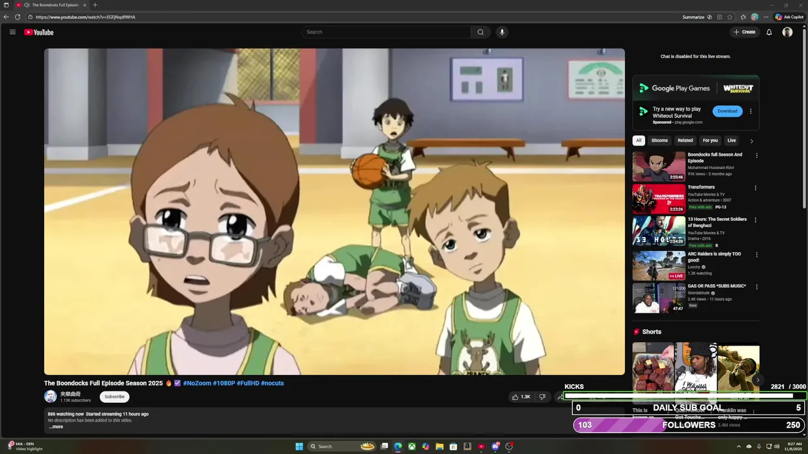The height and width of the screenshot is (454, 808).
Task: Open the Edge favorites list icon
Action: click(x=744, y=17)
